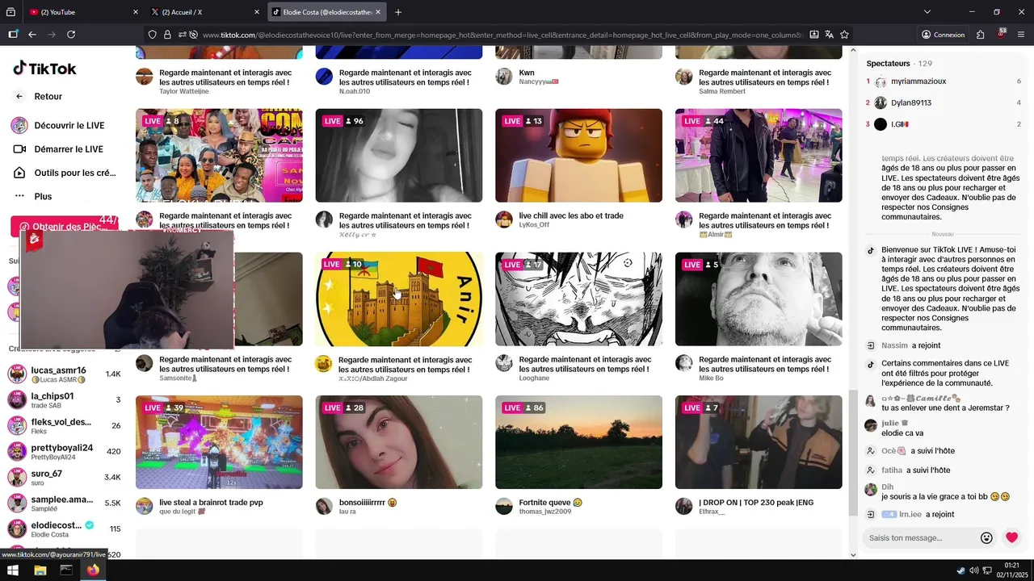Viewport: 1034px width, 581px height.
Task: Click lau ra avatar icon
Action: coord(324,507)
